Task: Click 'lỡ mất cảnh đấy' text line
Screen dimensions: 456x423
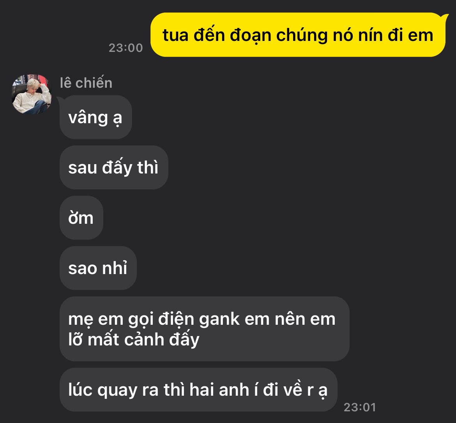Action: point(134,340)
